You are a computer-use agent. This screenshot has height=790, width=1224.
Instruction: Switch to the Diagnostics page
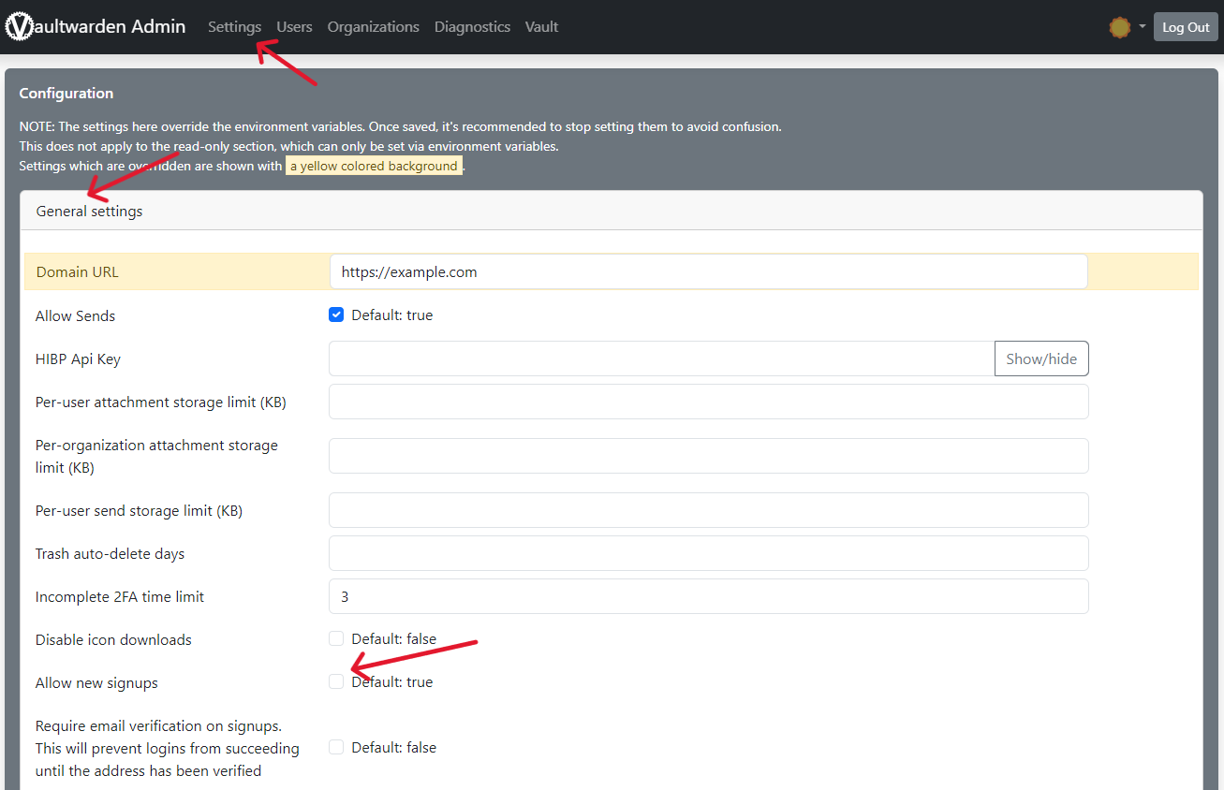pos(472,27)
